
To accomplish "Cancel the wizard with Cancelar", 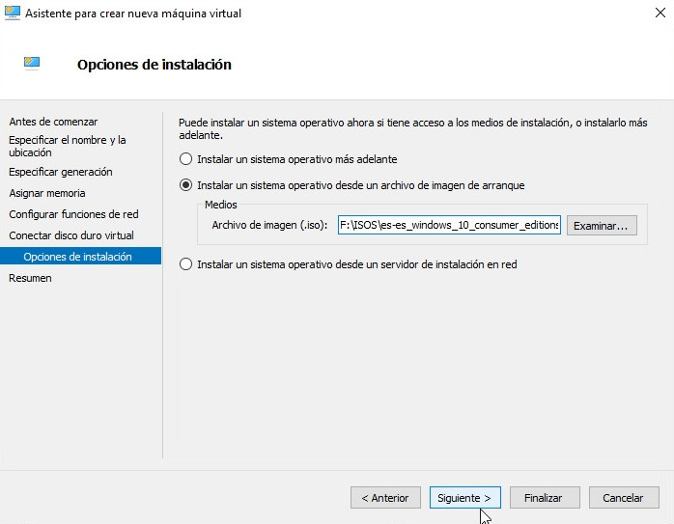I will coord(623,498).
